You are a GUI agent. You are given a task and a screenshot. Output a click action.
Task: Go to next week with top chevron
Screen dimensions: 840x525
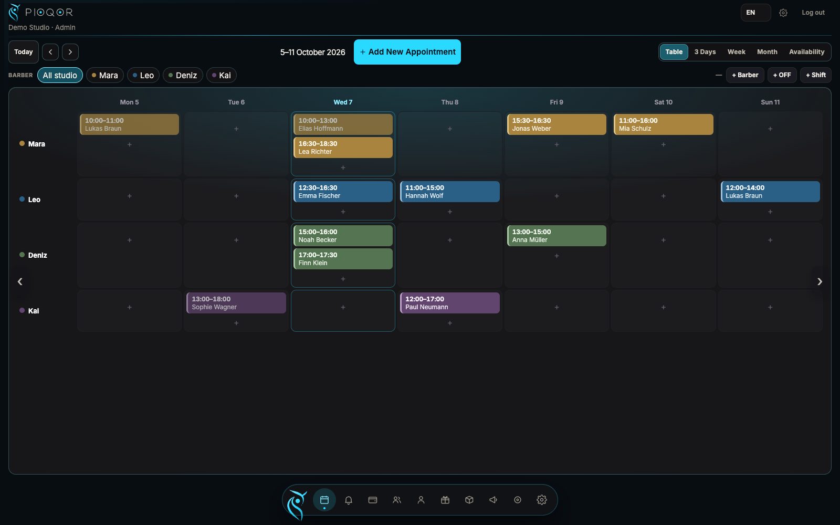click(70, 52)
